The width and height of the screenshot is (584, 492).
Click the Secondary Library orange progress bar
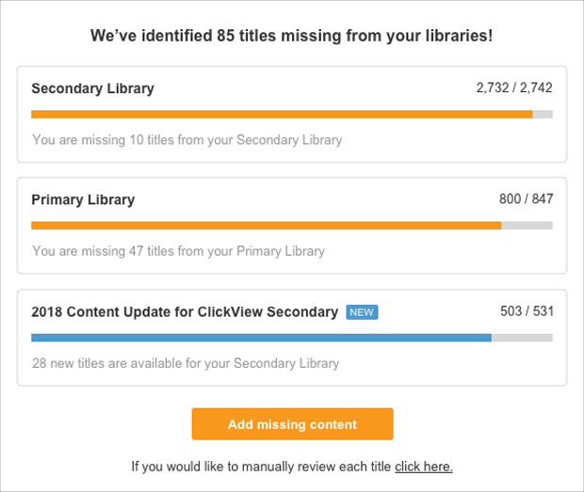(282, 115)
